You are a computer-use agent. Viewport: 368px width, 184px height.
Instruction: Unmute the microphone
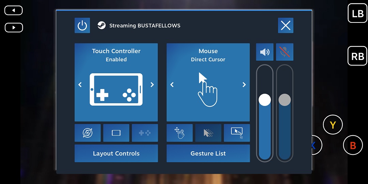point(285,52)
